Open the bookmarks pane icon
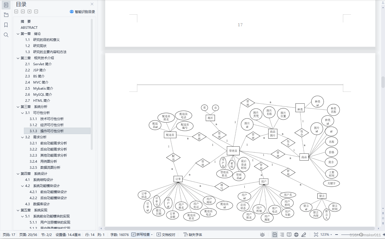The image size is (385, 239). click(6, 25)
